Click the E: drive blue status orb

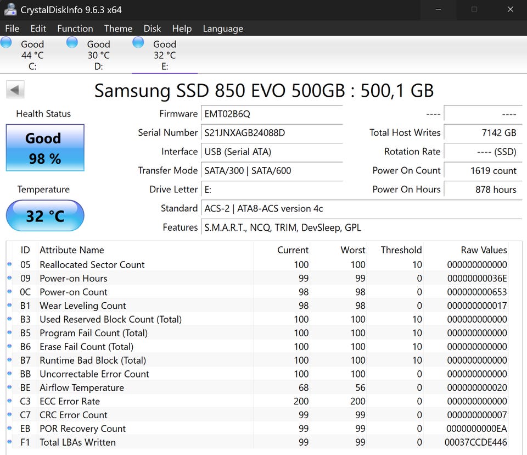pyautogui.click(x=138, y=43)
